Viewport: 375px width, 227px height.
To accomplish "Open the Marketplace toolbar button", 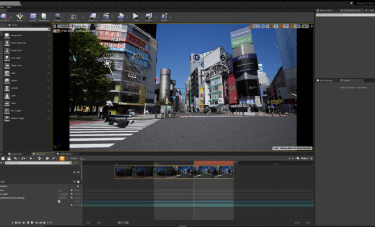I will (44, 17).
